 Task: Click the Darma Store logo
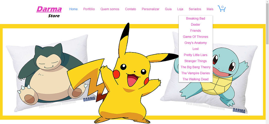pos(49,12)
